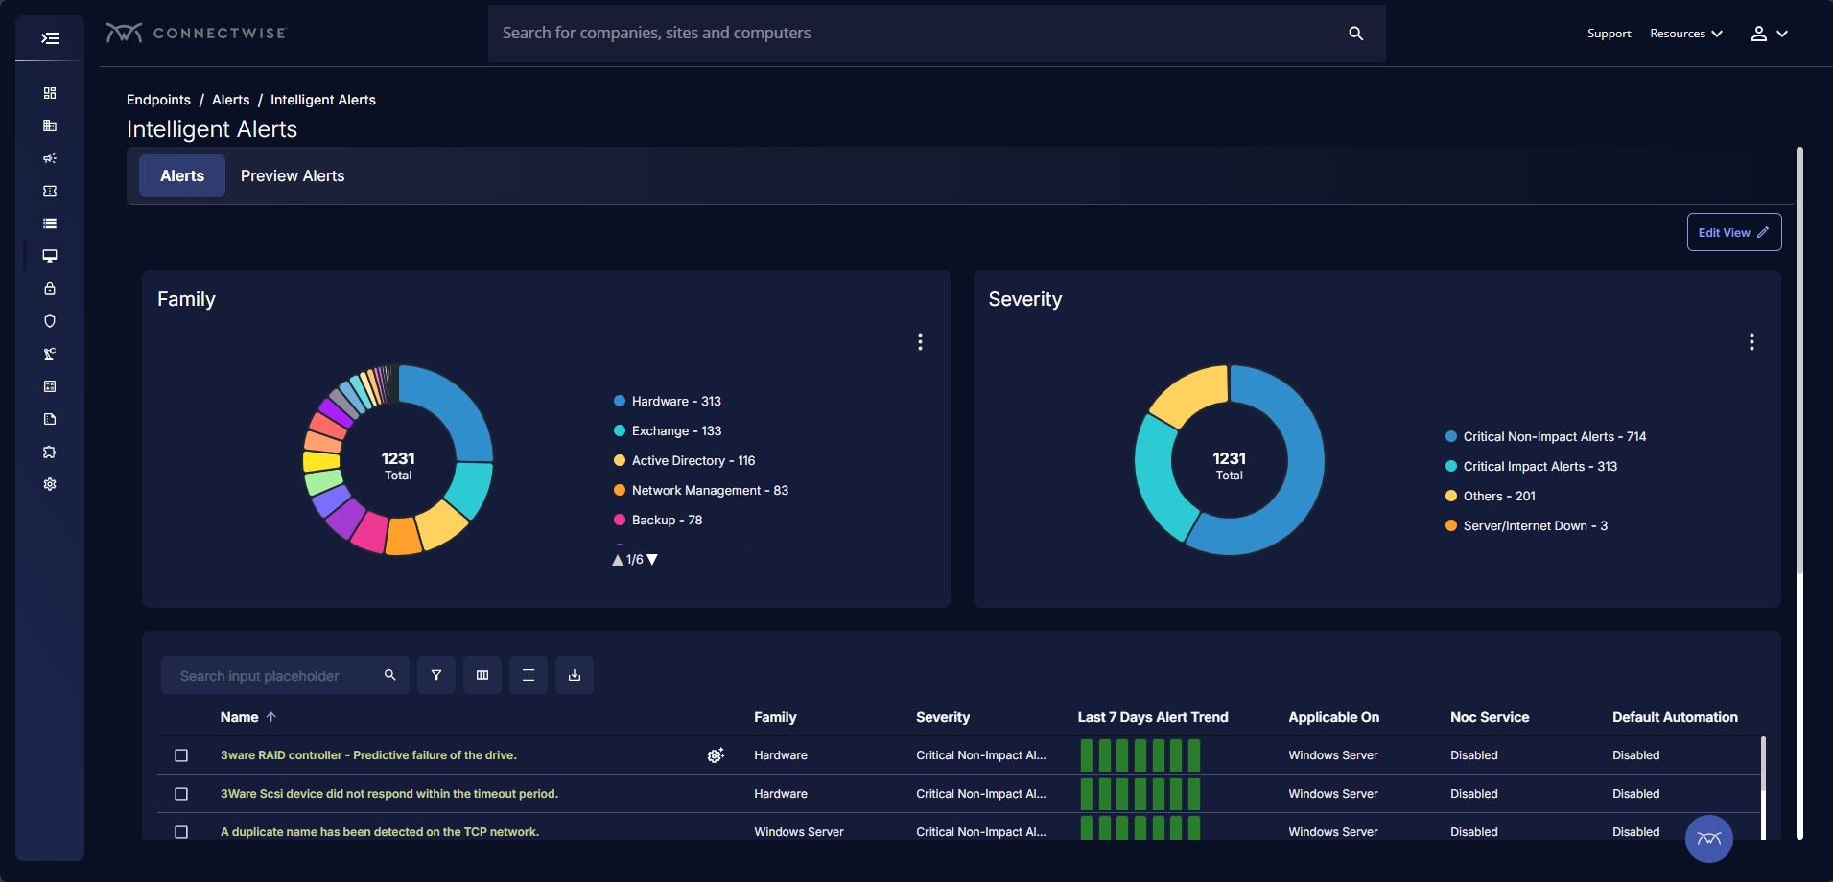The image size is (1833, 882).
Task: Go to Endpoints in the breadcrumb
Action: pyautogui.click(x=158, y=100)
